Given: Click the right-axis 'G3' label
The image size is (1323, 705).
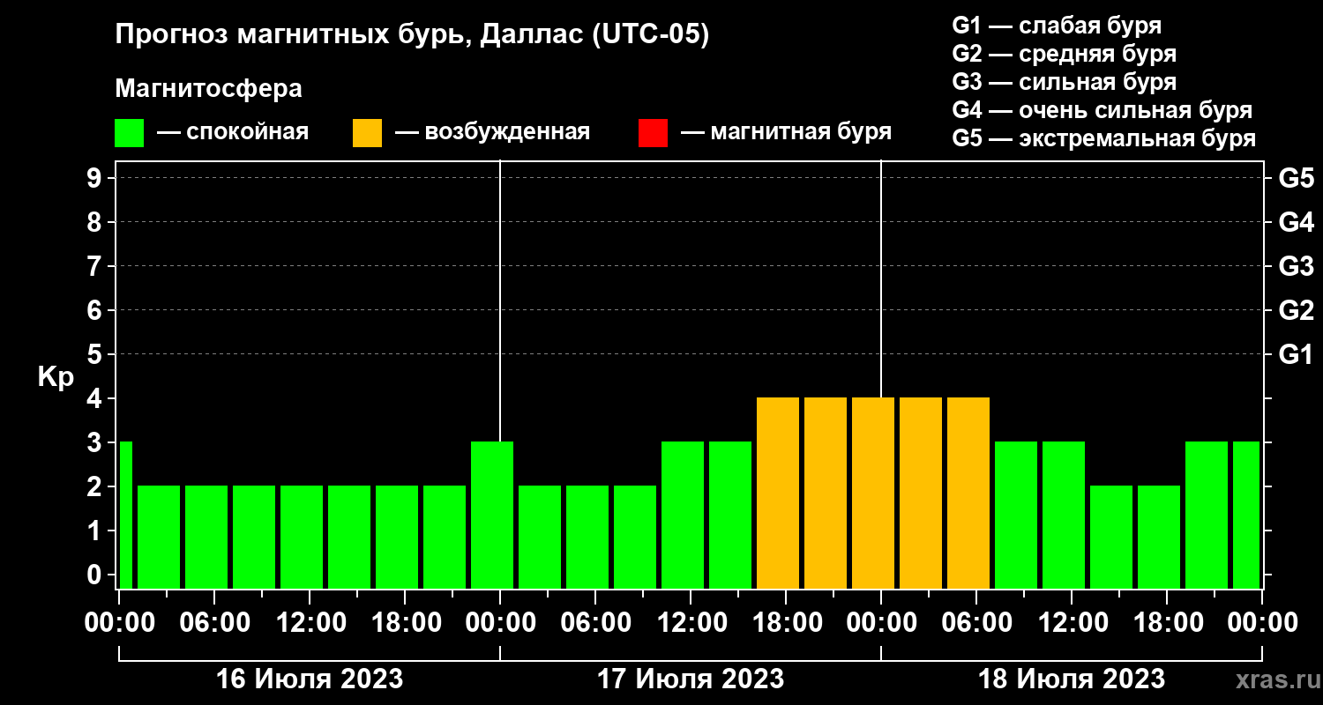Looking at the screenshot, I should tap(1297, 267).
